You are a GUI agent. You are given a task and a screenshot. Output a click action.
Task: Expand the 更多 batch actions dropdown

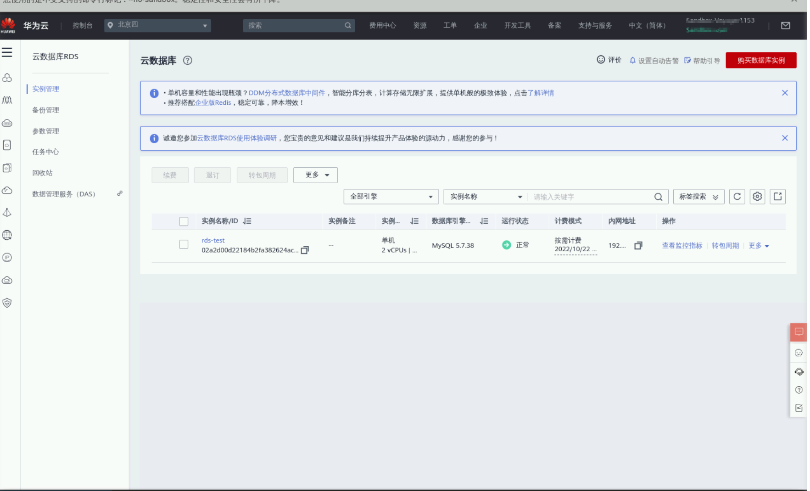(x=315, y=175)
